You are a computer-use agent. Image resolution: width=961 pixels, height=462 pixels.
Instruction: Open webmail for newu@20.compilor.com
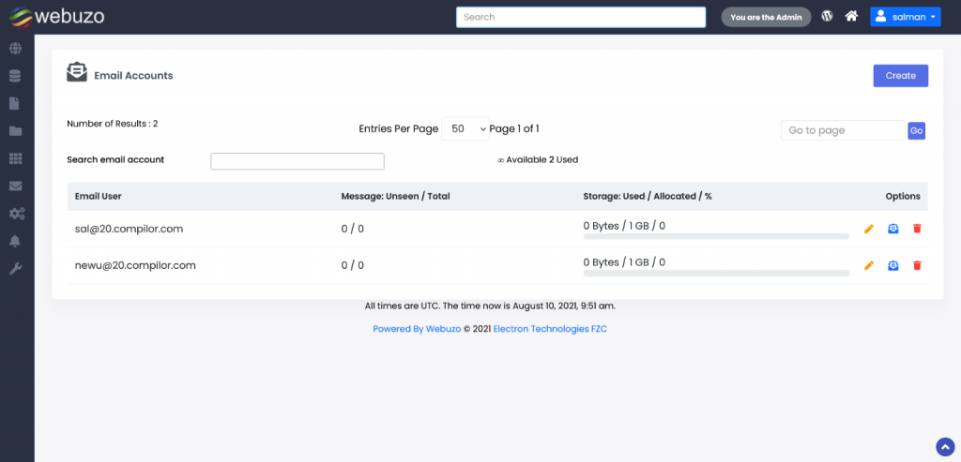893,266
